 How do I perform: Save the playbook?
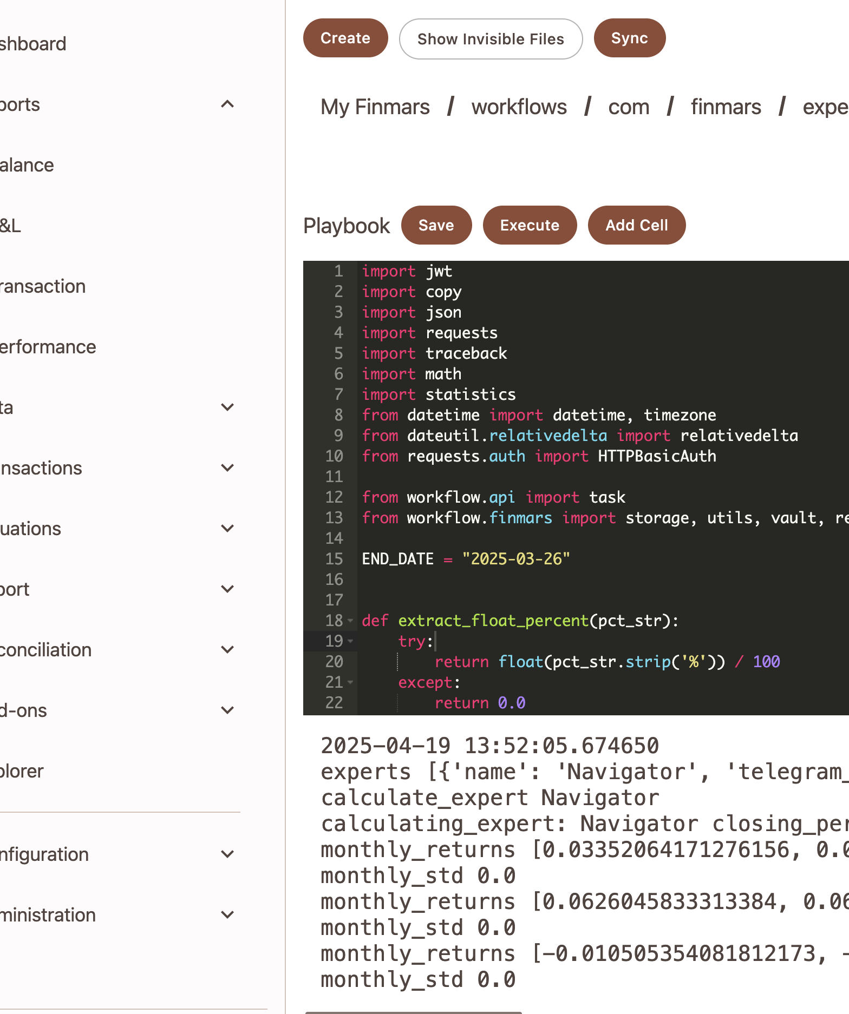click(436, 225)
